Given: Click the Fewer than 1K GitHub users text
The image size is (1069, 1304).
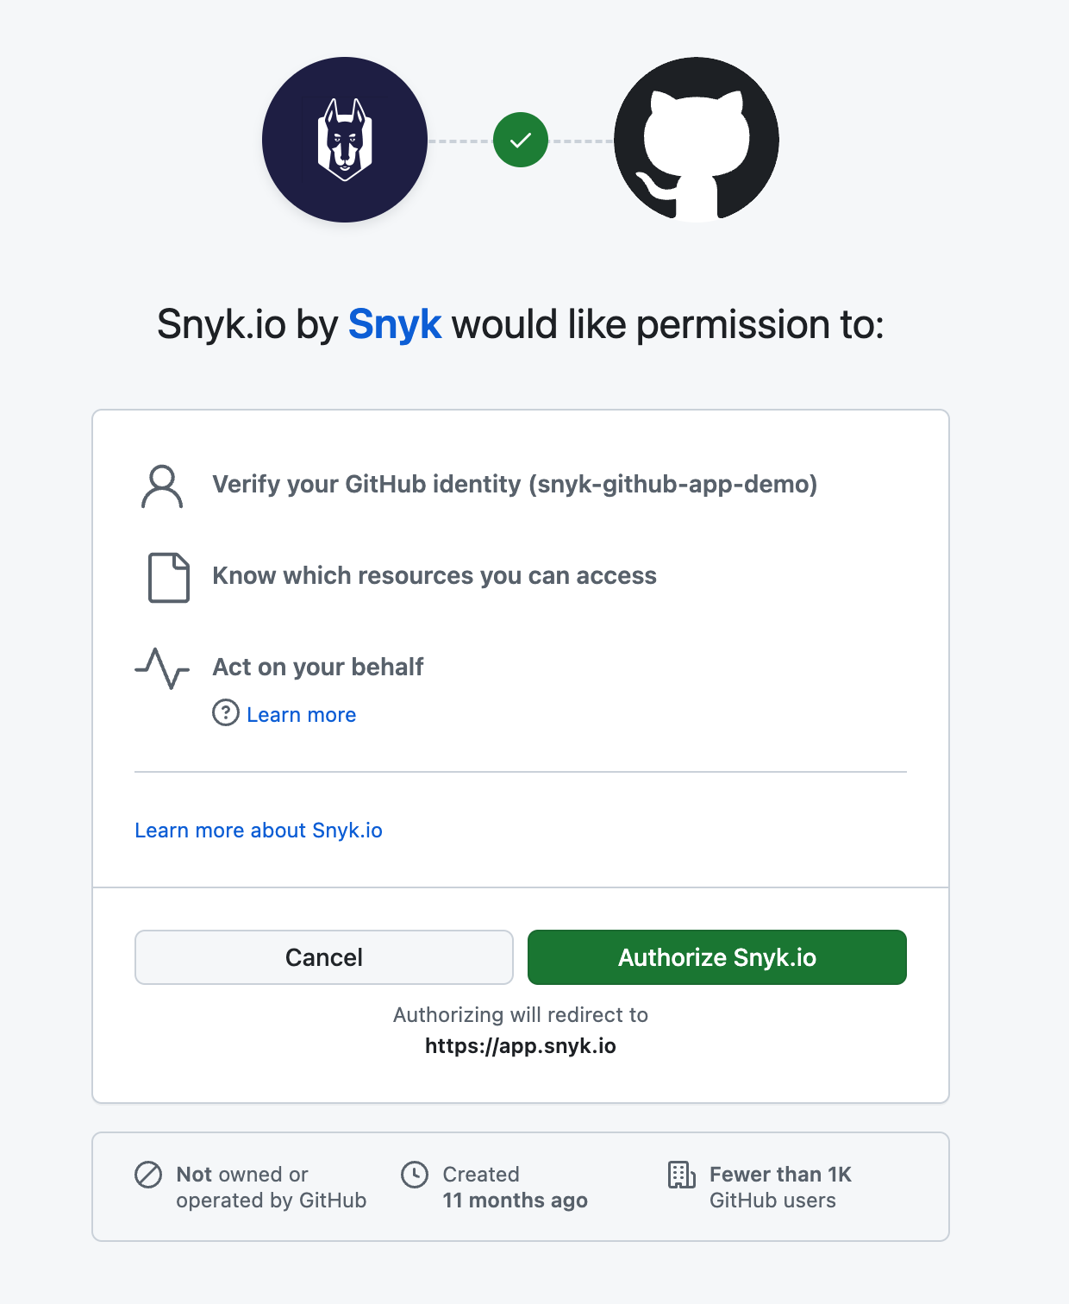Looking at the screenshot, I should [x=779, y=1188].
